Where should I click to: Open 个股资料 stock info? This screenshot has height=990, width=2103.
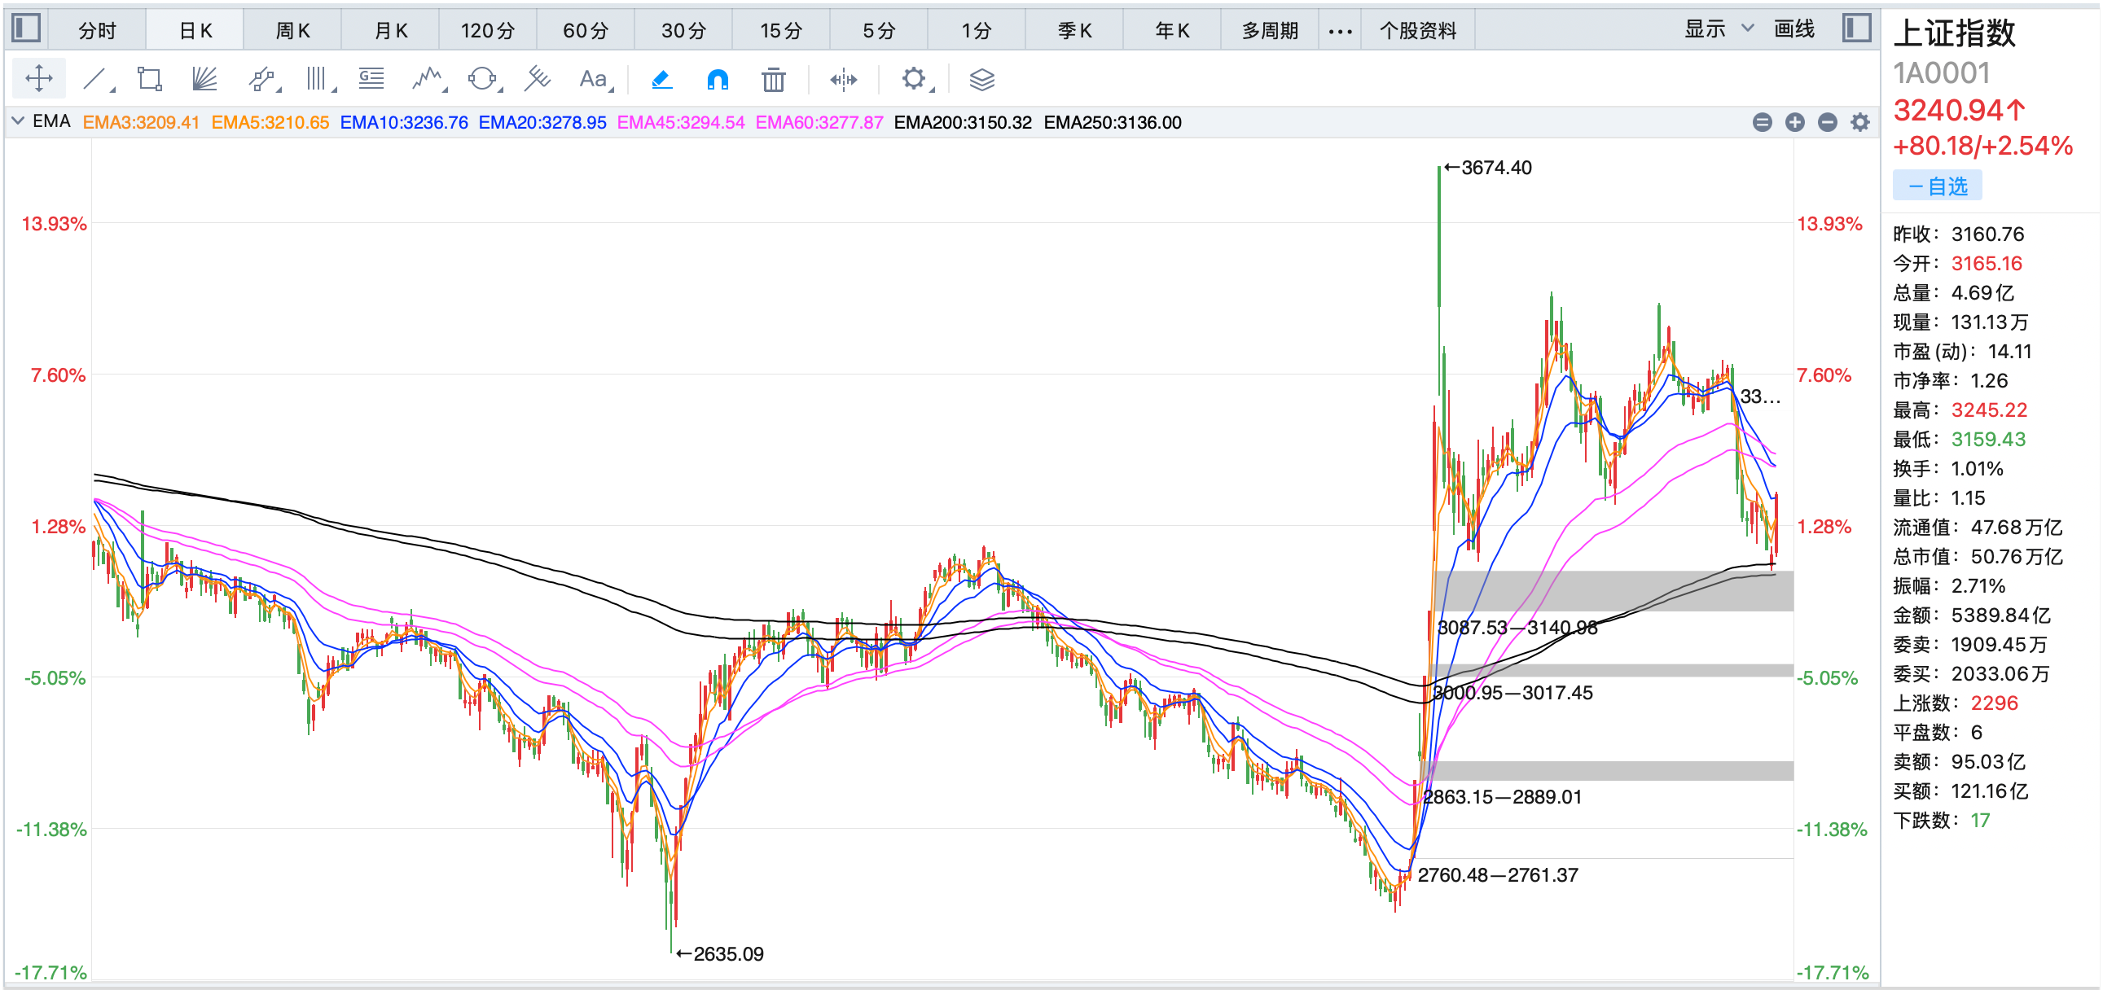tap(1417, 30)
